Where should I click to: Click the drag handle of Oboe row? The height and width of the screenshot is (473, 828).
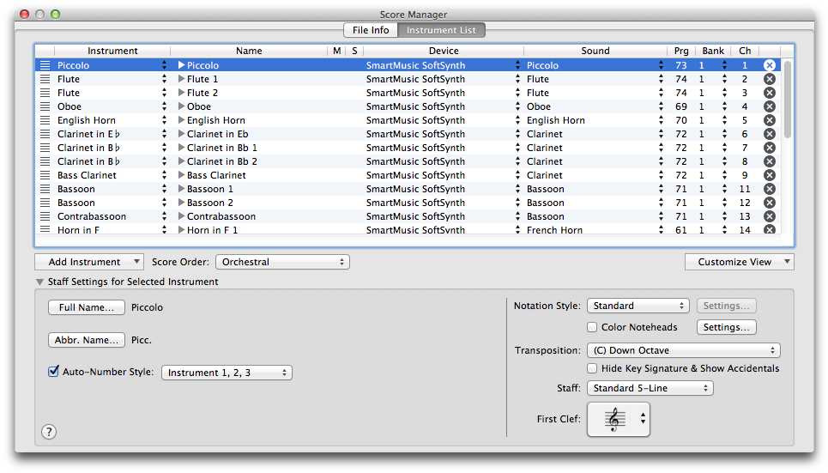pyautogui.click(x=45, y=106)
